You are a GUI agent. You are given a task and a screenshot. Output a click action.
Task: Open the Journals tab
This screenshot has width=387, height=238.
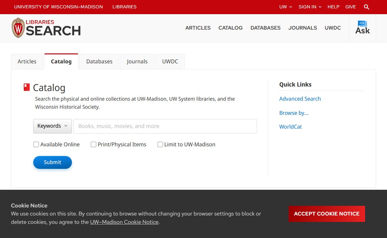pos(137,61)
